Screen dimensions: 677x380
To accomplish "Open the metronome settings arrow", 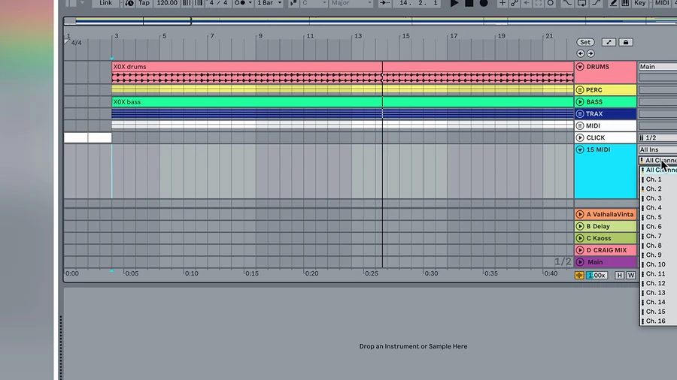I will (250, 3).
